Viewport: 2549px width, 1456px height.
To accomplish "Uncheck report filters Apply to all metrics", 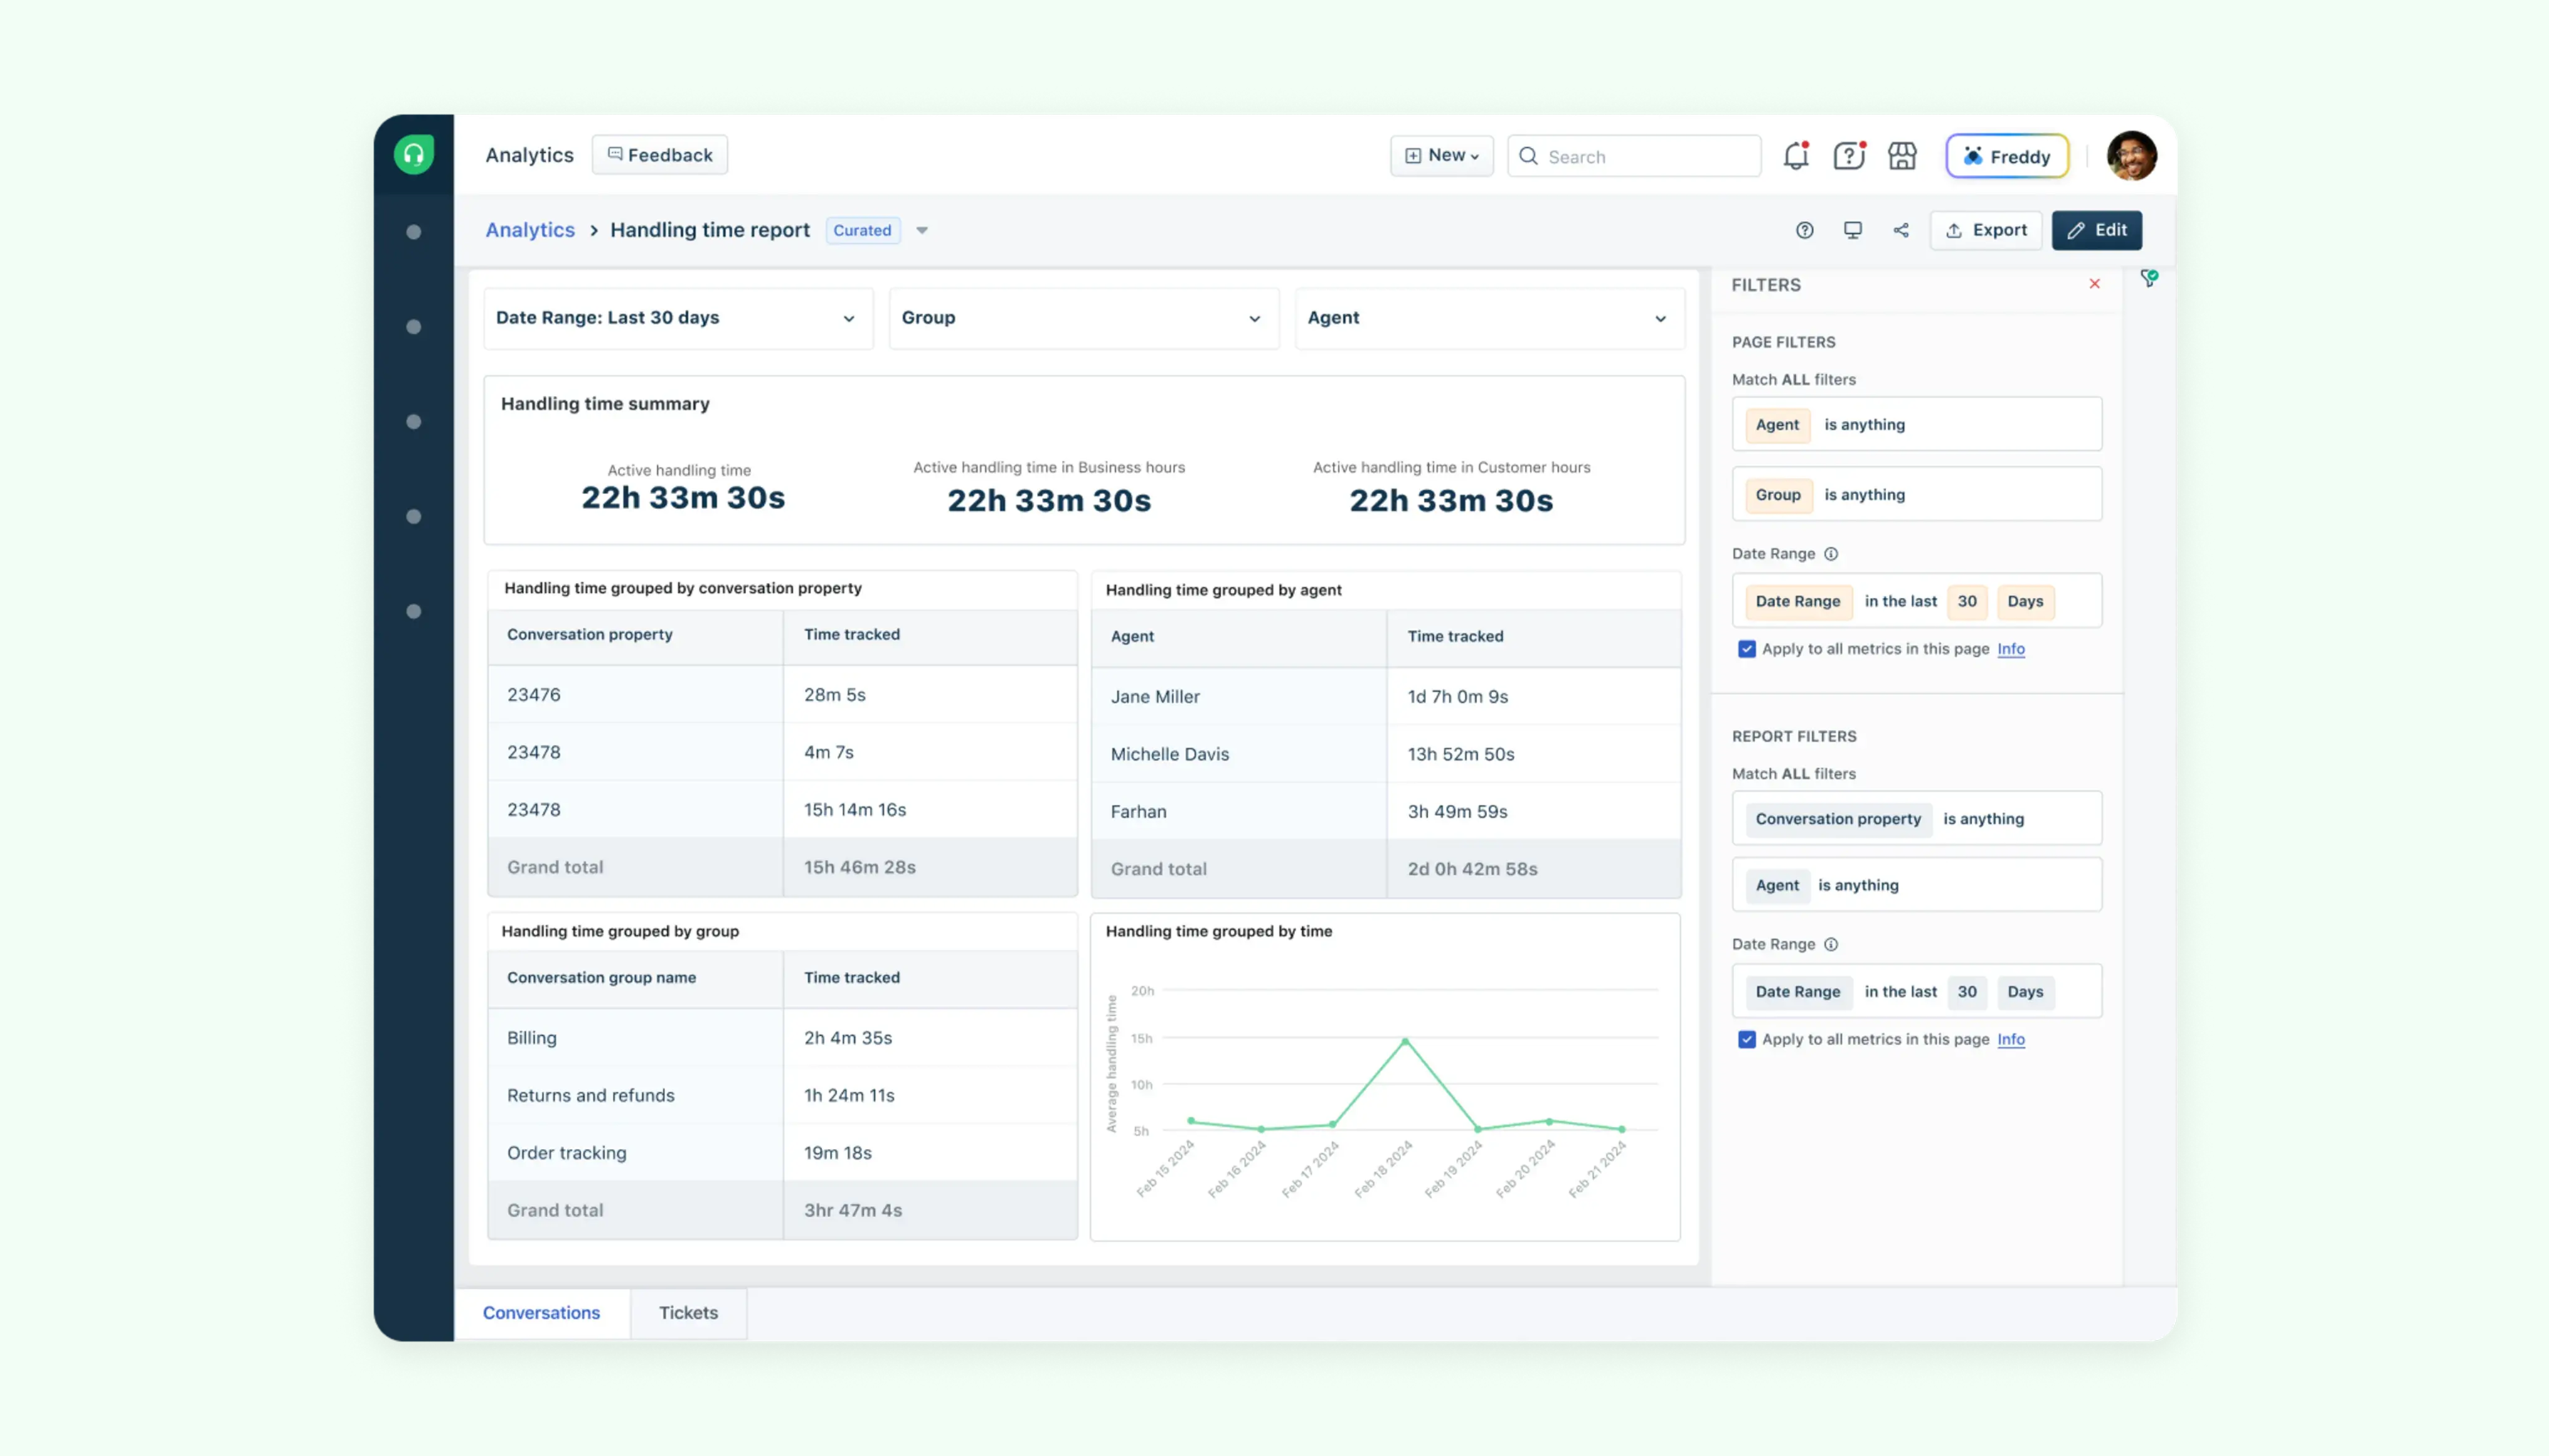I will tap(1747, 1040).
